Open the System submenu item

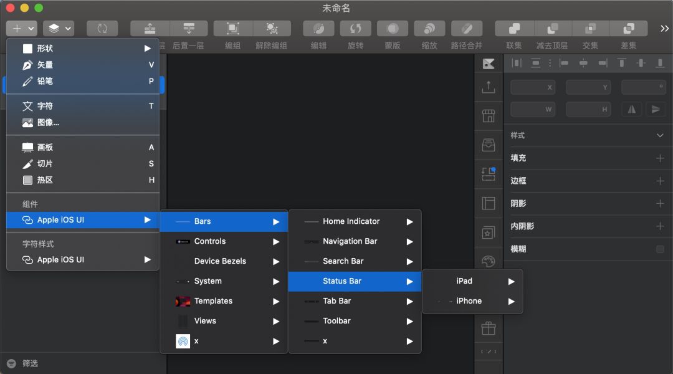tap(224, 281)
